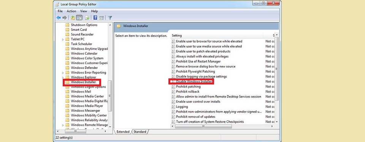This screenshot has width=365, height=142.
Task: Click the tree pane horizontal scrollbar thumb
Action: point(75,131)
